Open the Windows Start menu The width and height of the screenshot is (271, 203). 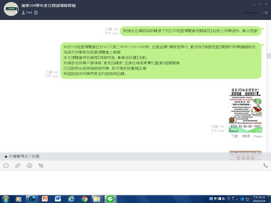6,199
